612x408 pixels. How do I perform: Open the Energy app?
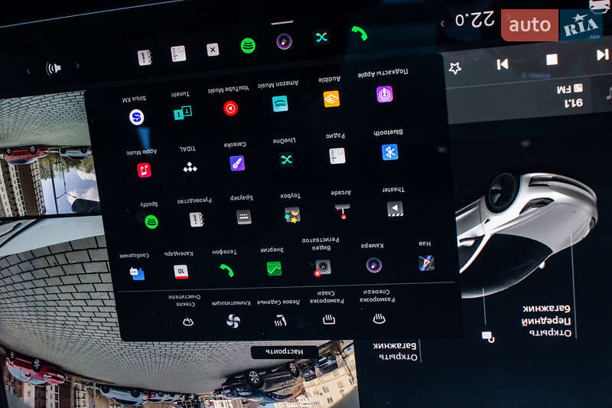coord(274,268)
